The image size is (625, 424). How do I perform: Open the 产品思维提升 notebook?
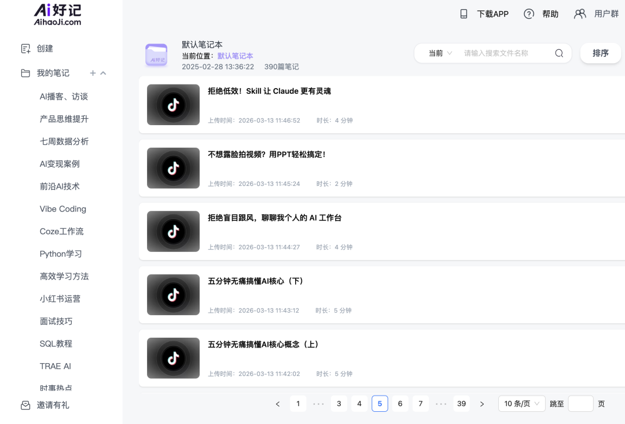pyautogui.click(x=64, y=119)
